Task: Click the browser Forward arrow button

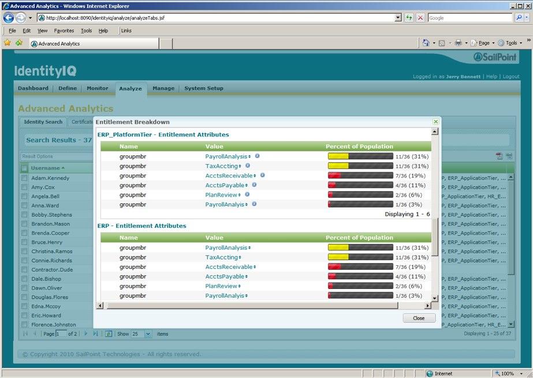Action: pyautogui.click(x=21, y=18)
